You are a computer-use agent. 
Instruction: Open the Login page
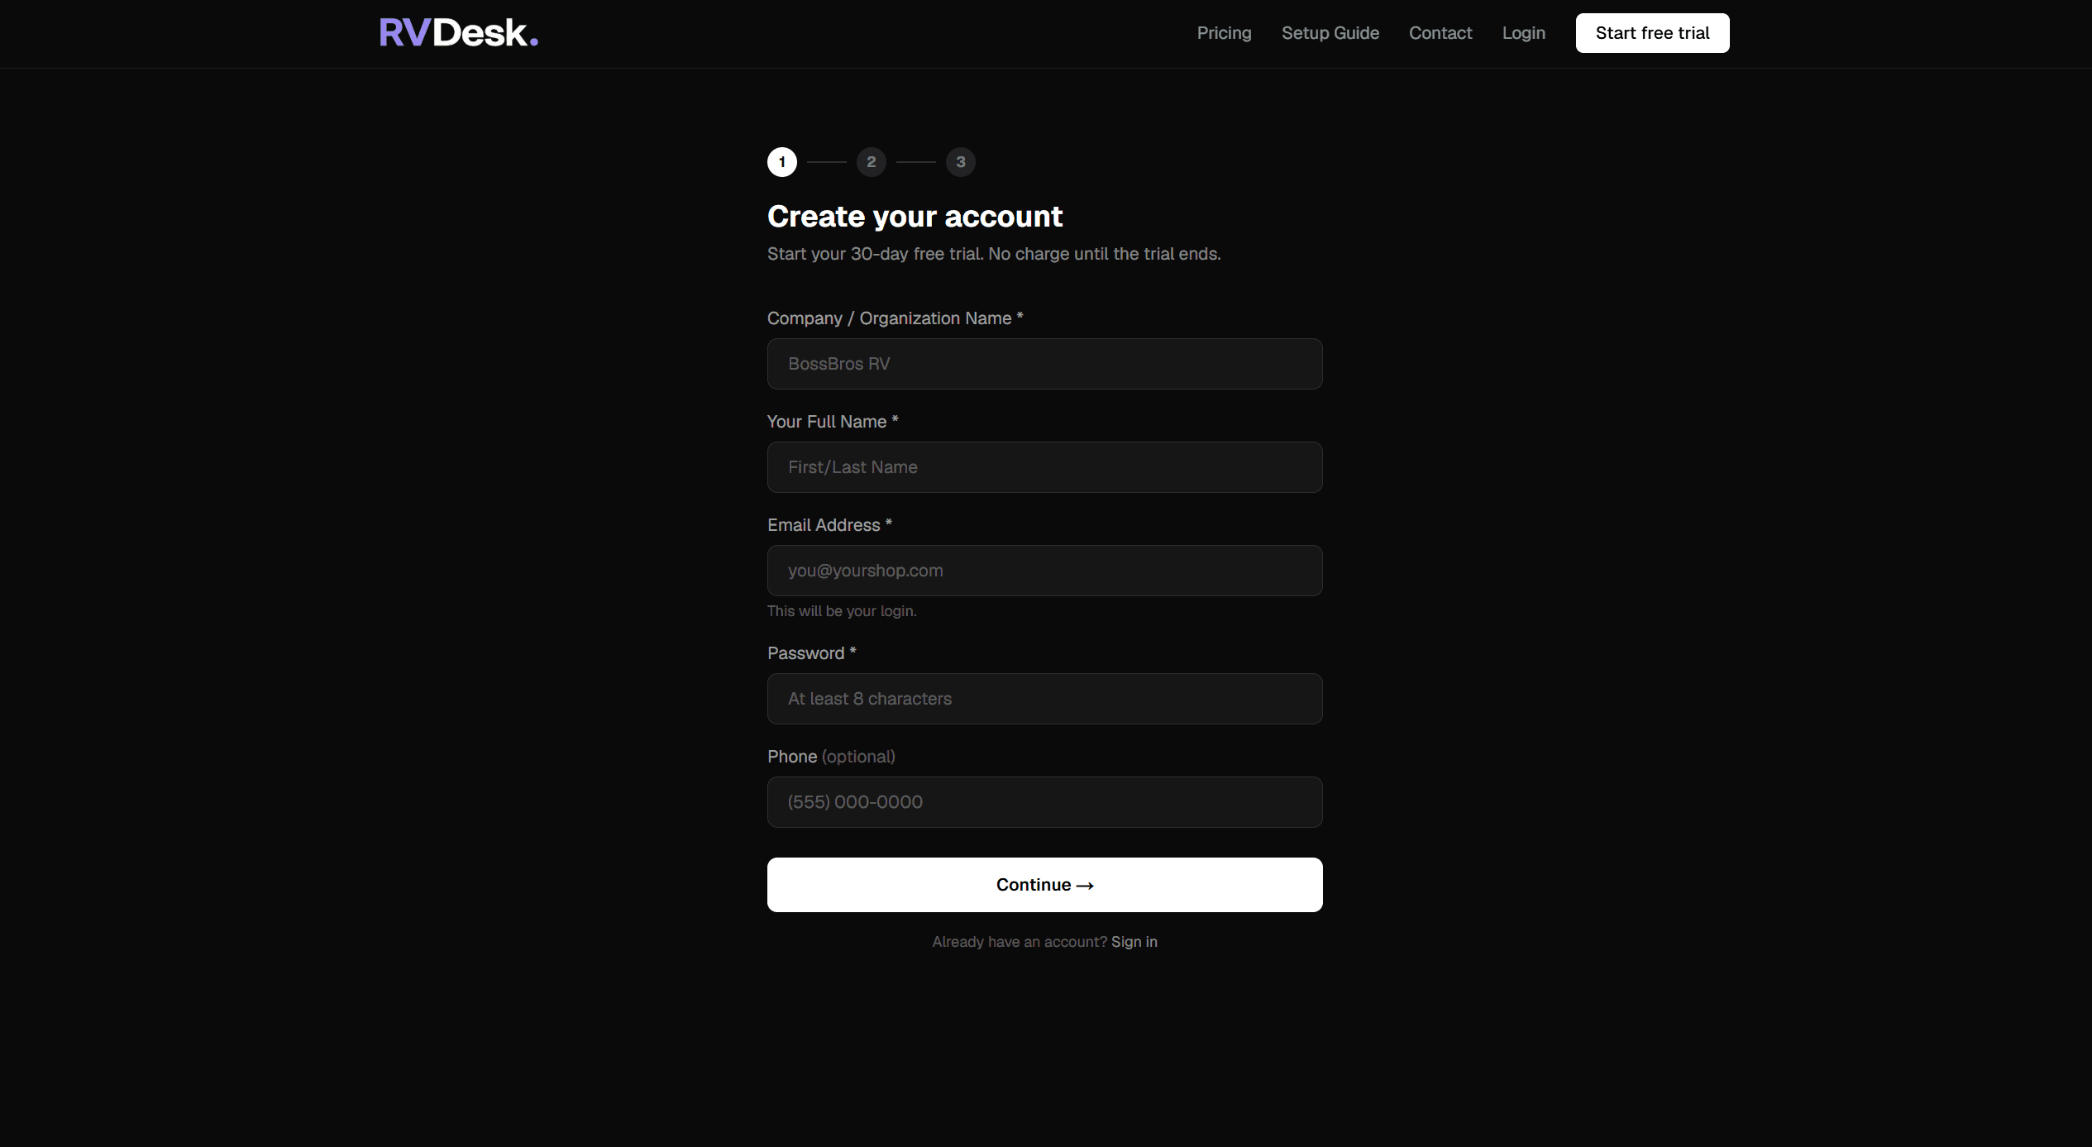click(1523, 33)
